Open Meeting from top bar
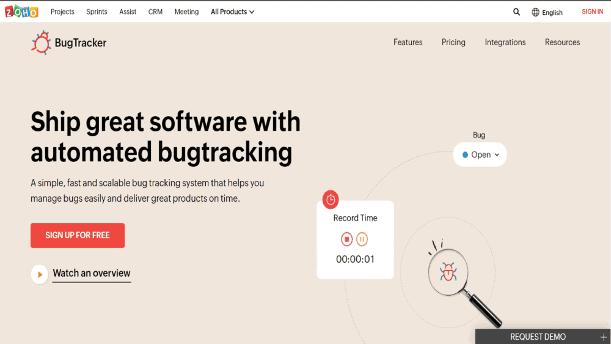The width and height of the screenshot is (611, 344). [186, 12]
